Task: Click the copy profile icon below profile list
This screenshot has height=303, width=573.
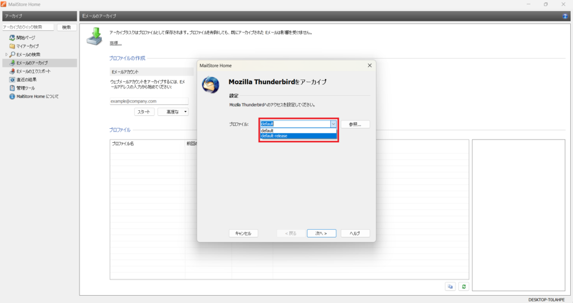Action: coord(450,287)
